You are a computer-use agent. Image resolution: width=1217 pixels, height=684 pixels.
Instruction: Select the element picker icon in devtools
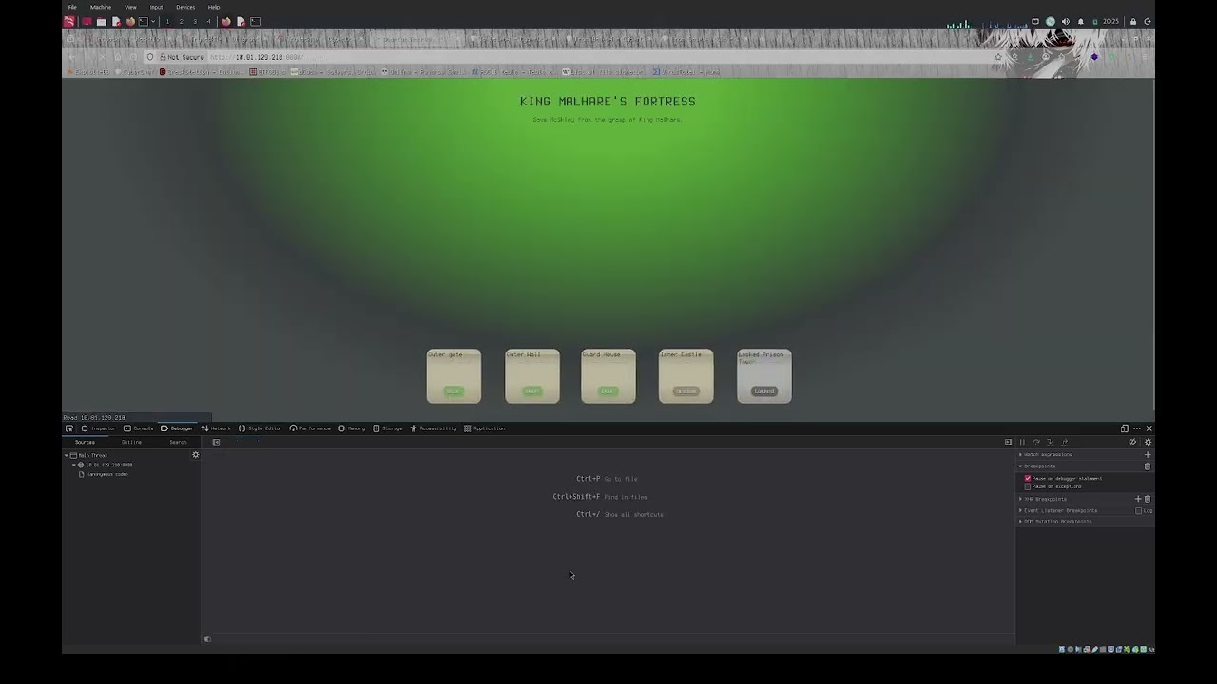(68, 428)
